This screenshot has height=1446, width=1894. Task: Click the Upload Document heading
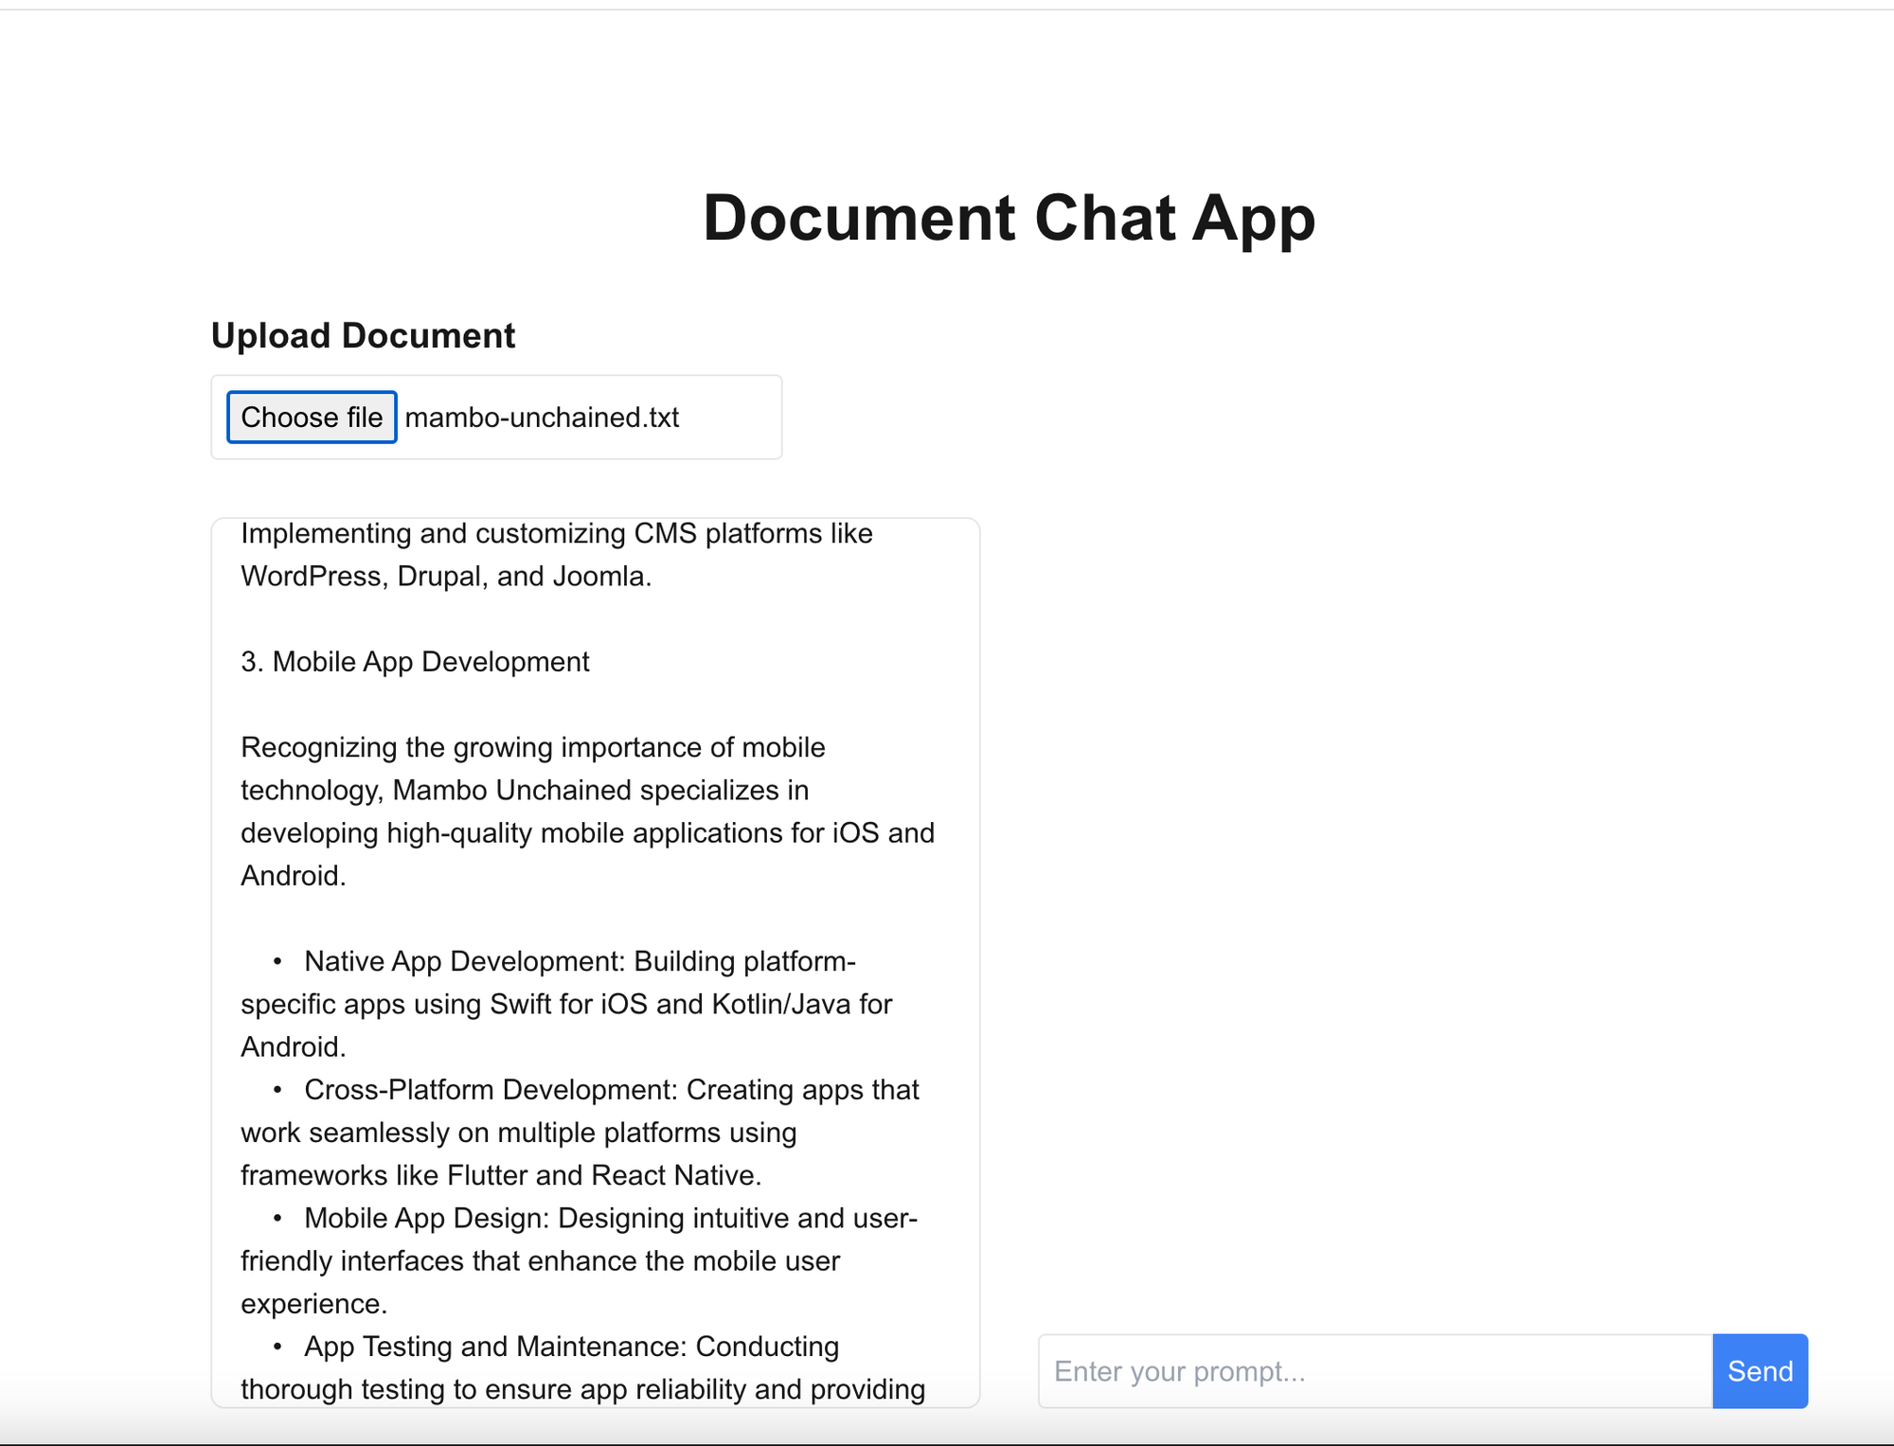click(x=363, y=336)
